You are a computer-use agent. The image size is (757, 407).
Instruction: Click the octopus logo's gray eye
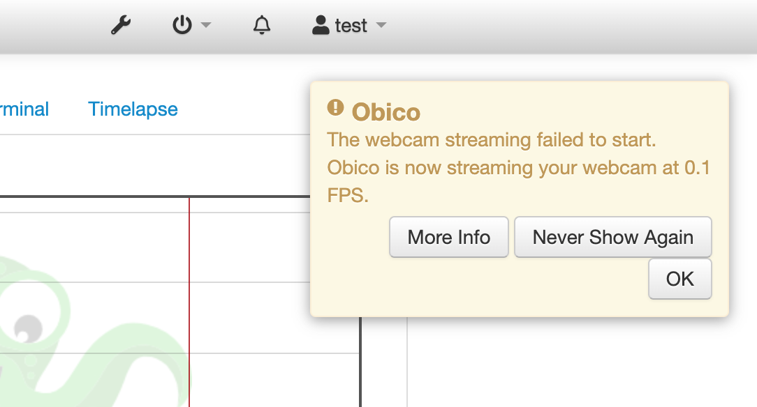[28, 328]
